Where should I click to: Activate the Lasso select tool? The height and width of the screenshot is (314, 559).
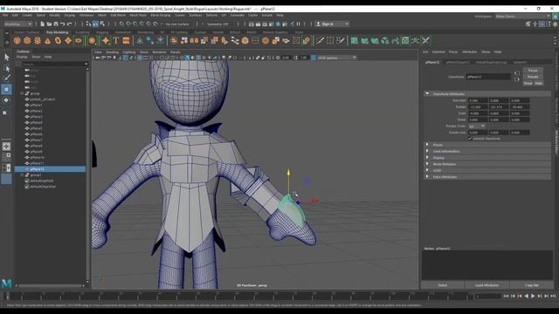pyautogui.click(x=6, y=68)
